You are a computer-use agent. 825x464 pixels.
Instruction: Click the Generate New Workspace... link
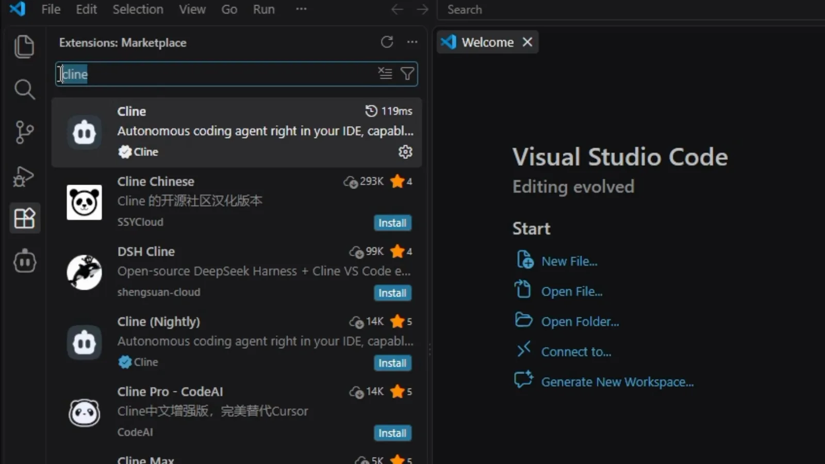[x=617, y=382]
